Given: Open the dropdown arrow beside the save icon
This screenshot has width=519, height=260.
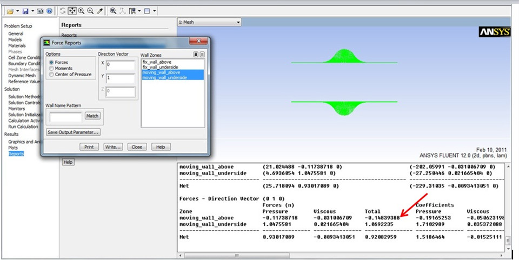Looking at the screenshot, I should point(32,11).
